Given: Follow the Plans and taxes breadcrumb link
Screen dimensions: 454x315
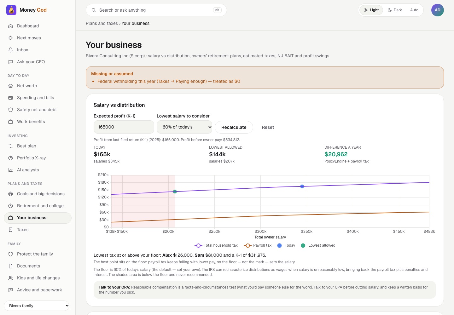Looking at the screenshot, I should point(102,23).
